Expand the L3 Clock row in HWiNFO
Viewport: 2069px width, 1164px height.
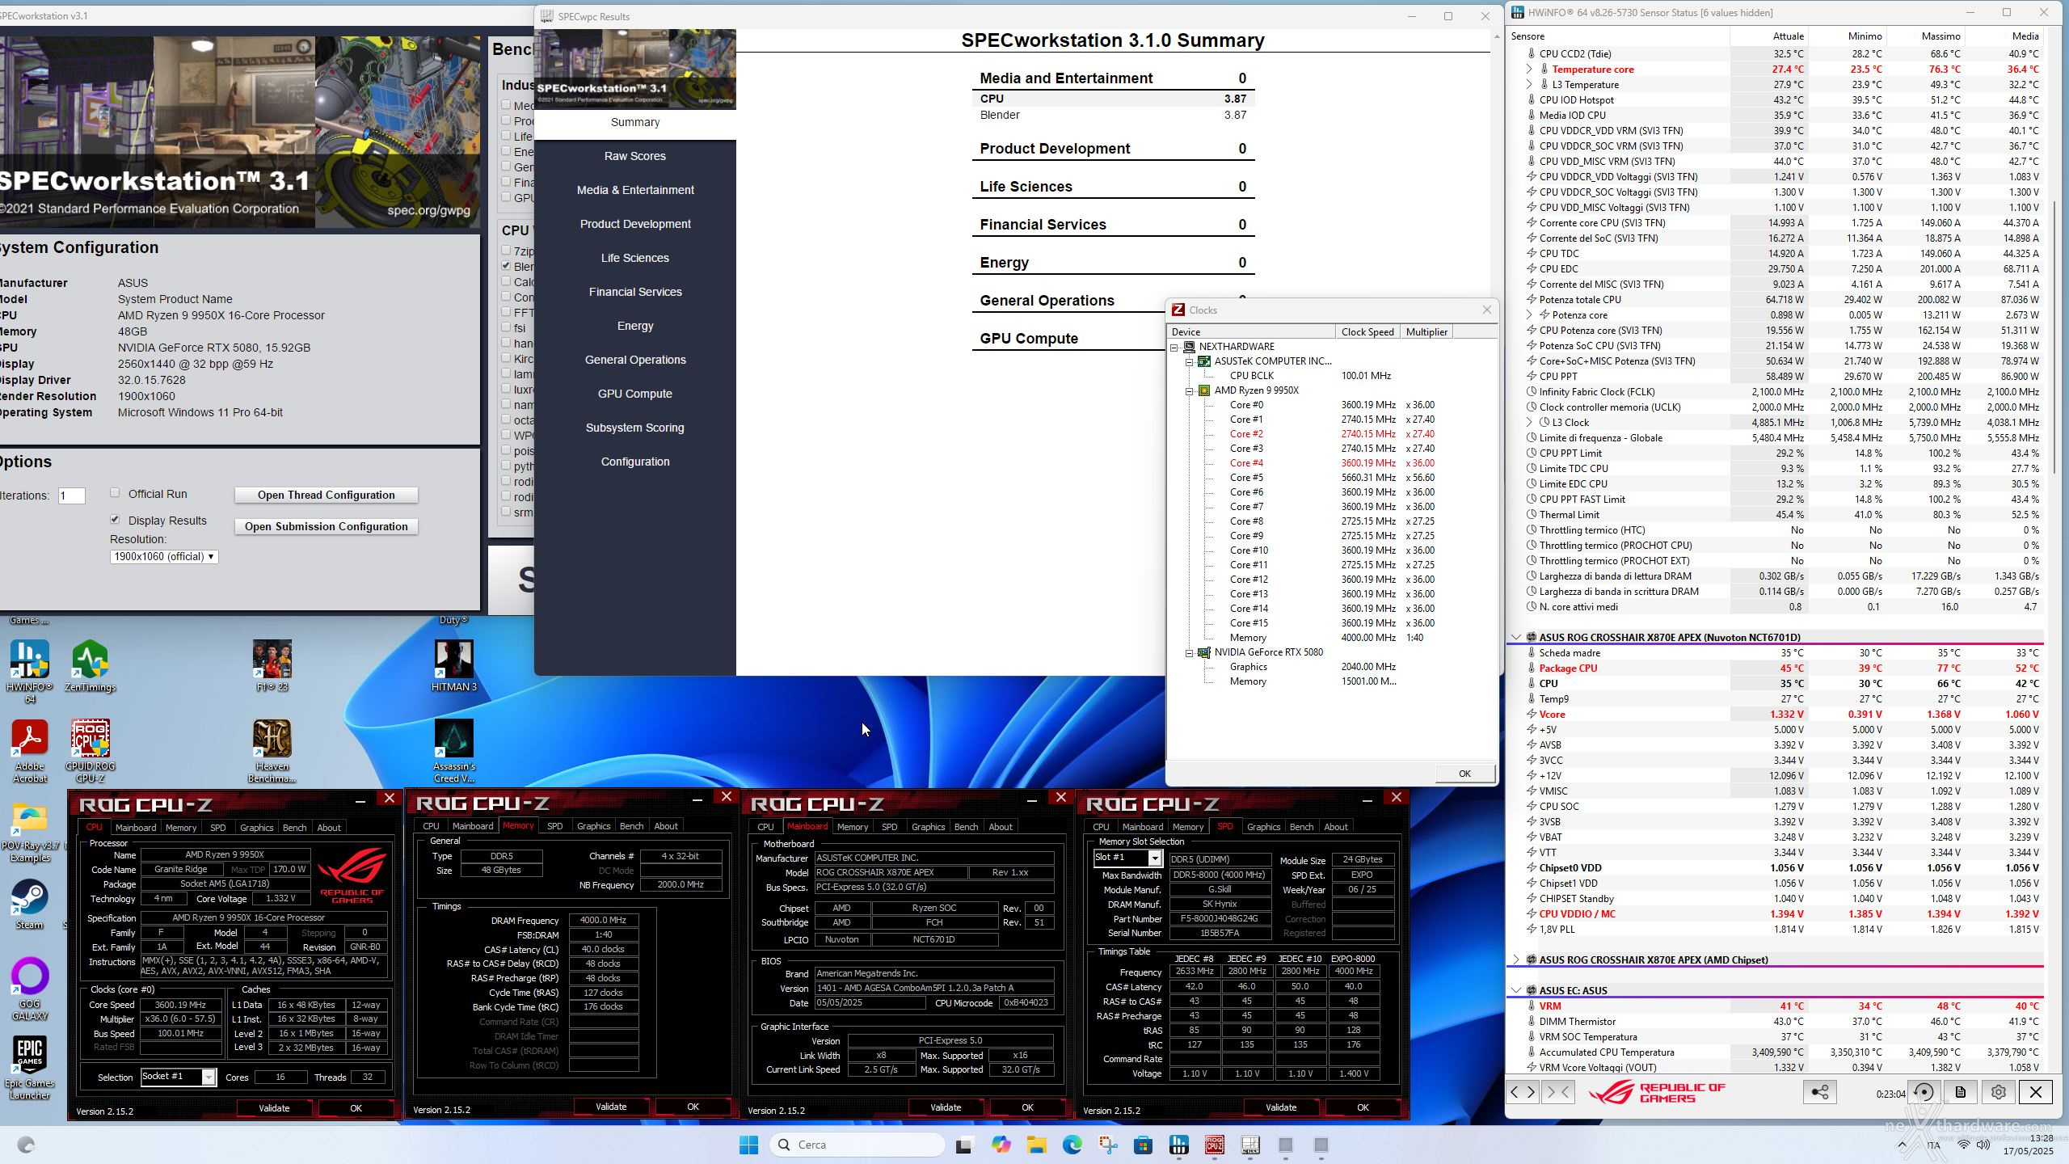click(x=1529, y=422)
